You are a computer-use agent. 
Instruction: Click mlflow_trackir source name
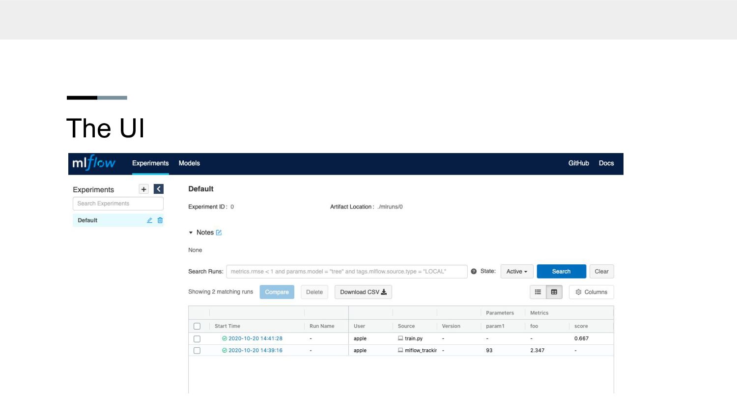pyautogui.click(x=421, y=350)
